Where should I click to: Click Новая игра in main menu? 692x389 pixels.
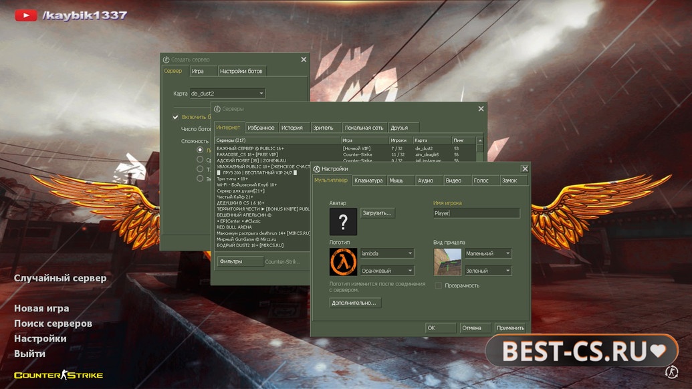[x=41, y=308]
